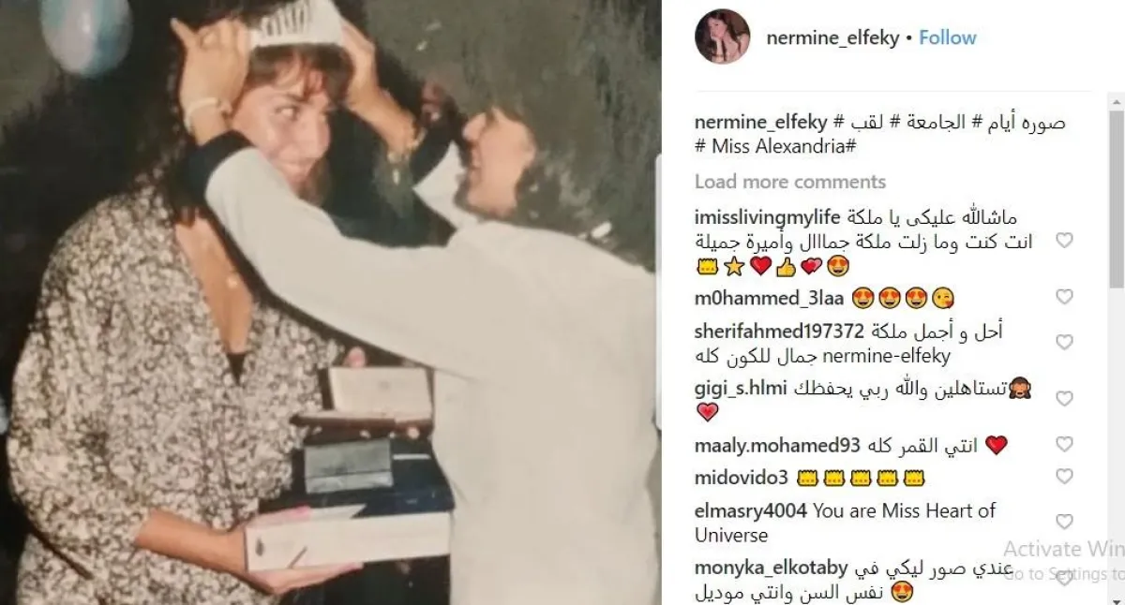Open nermine_elfeky profile picture avatar
This screenshot has width=1125, height=605.
(722, 37)
